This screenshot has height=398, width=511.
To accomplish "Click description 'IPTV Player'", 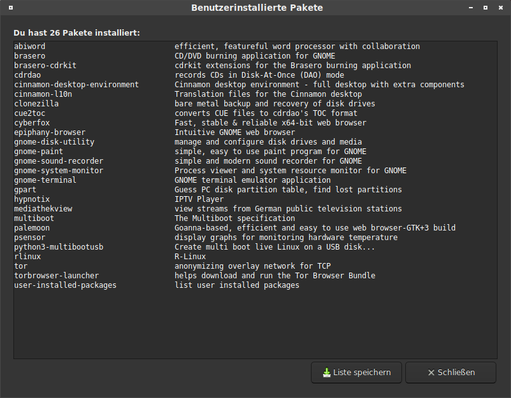I will coord(199,199).
